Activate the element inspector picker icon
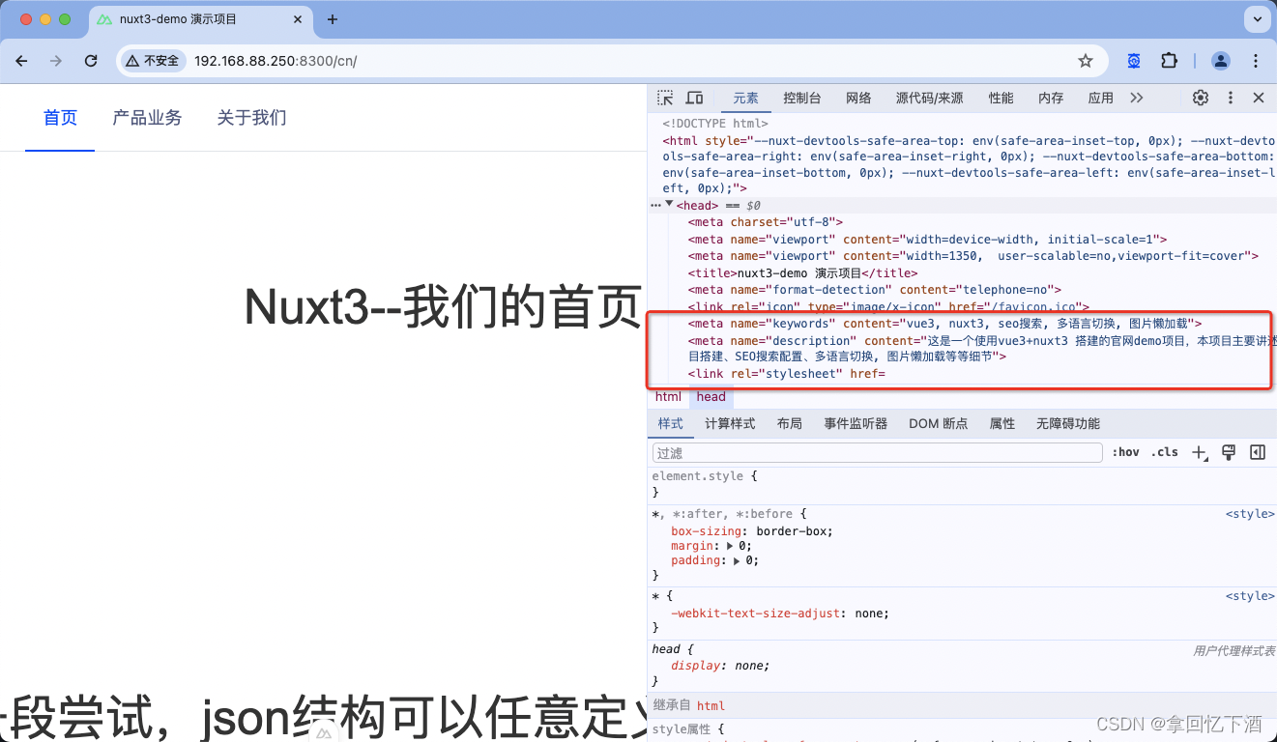 click(x=665, y=98)
